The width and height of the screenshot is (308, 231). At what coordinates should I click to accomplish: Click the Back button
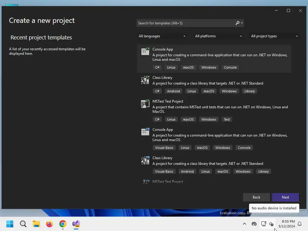(x=256, y=197)
